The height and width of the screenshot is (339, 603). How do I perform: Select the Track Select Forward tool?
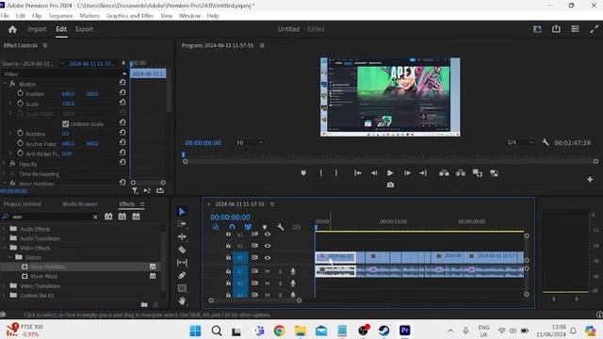[182, 224]
